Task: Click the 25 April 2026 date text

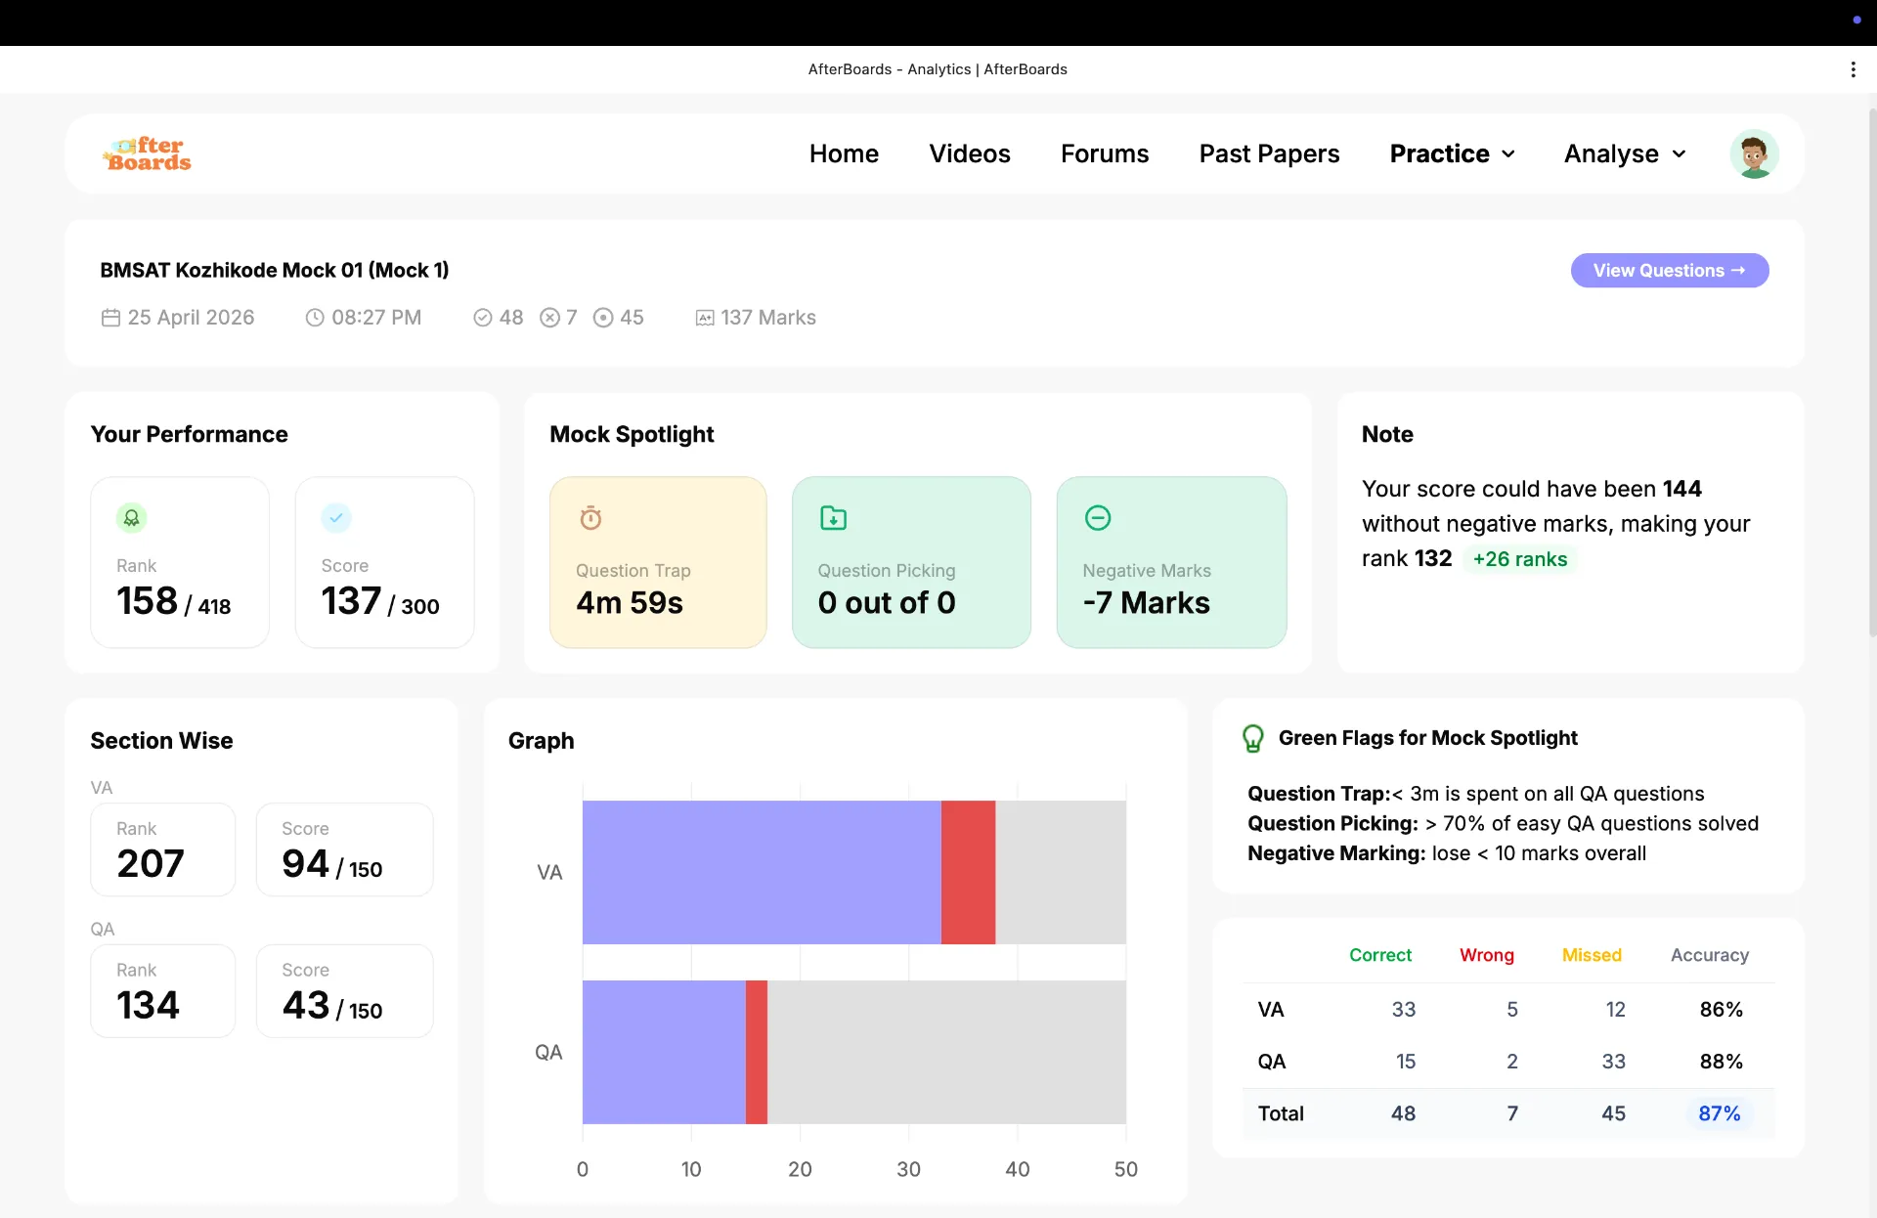Action: [x=191, y=318]
